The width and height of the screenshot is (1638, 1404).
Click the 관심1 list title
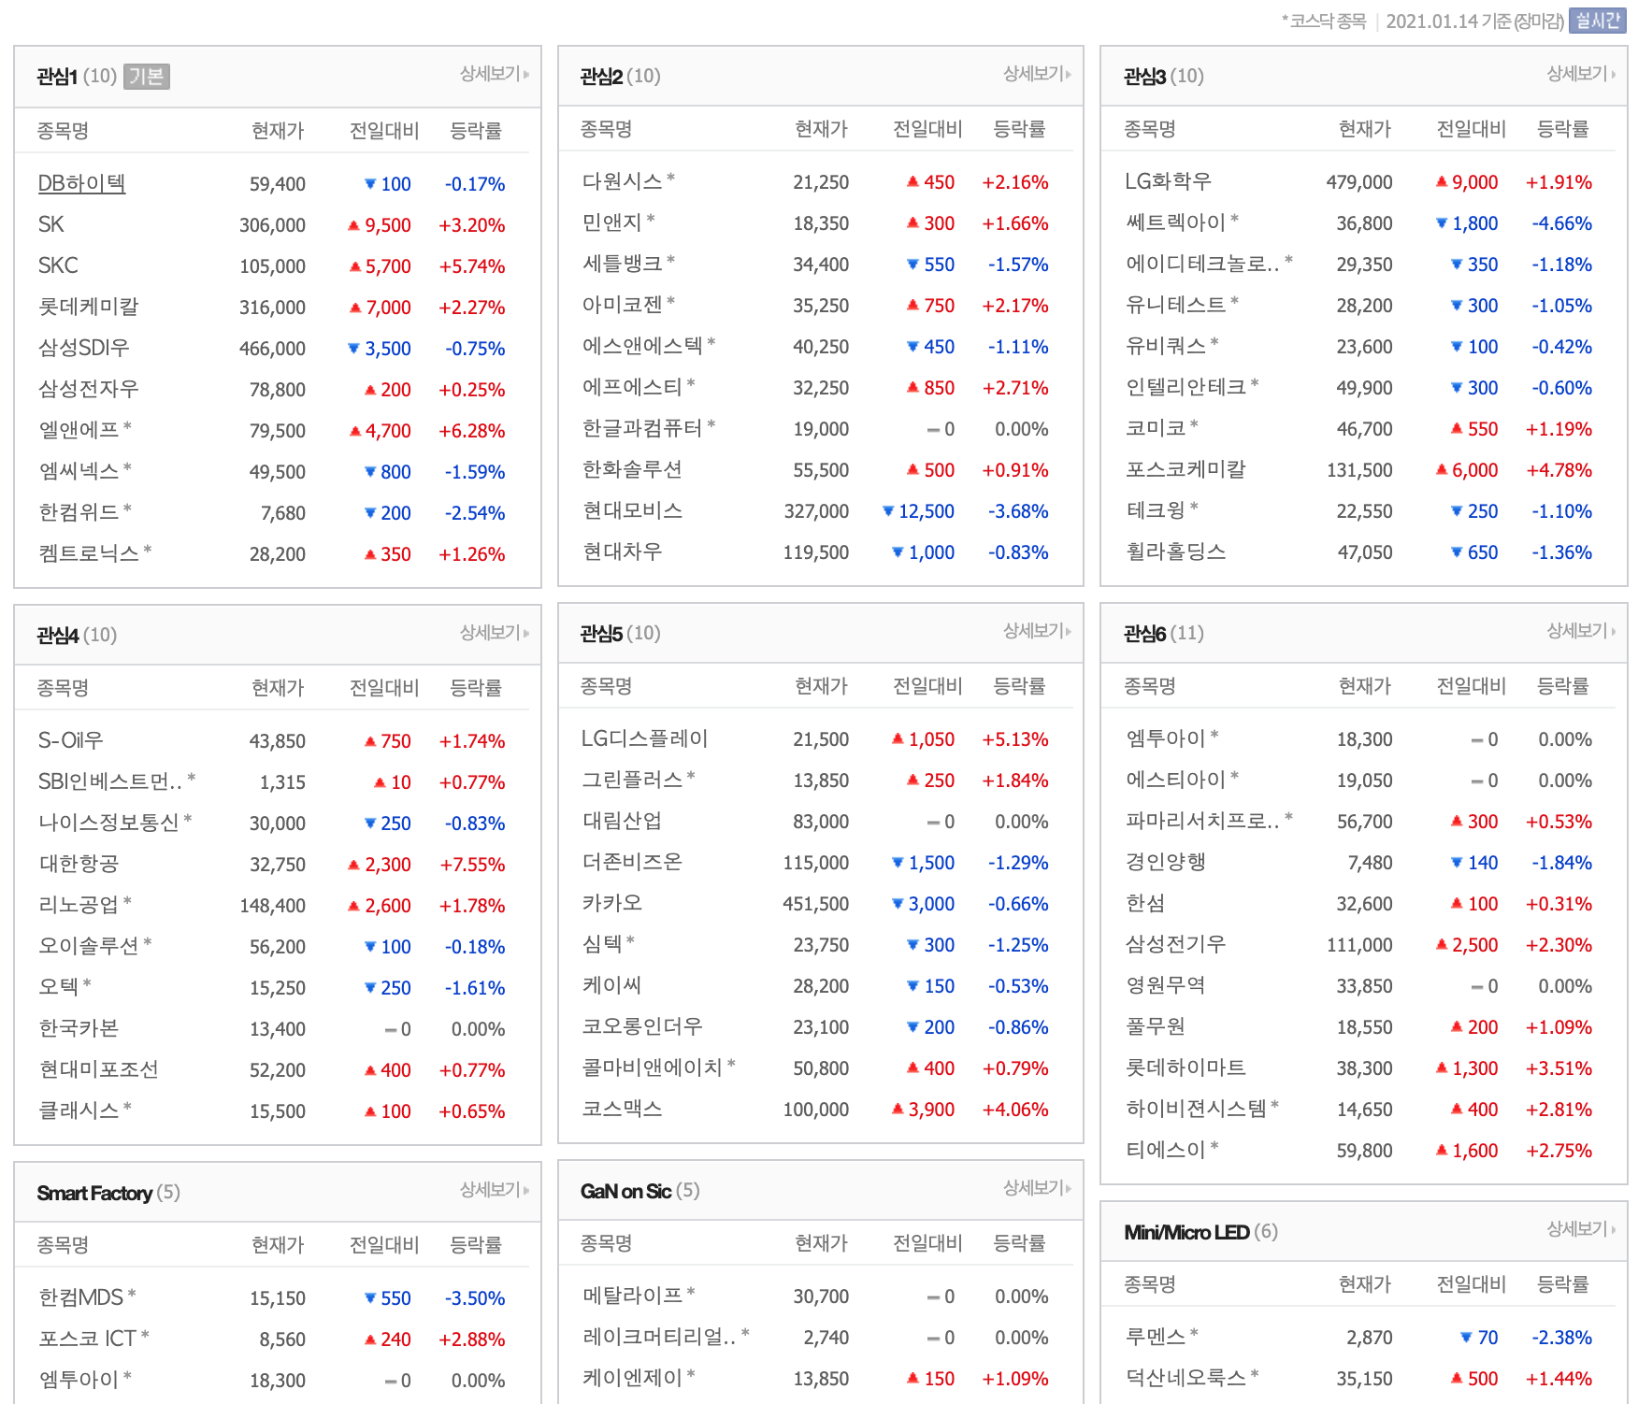tap(57, 76)
